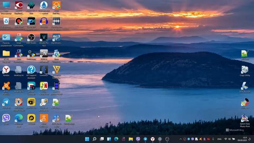Open Microsoft Edge from the taskbar
Screen dimensions: 254x143
(x=116, y=139)
